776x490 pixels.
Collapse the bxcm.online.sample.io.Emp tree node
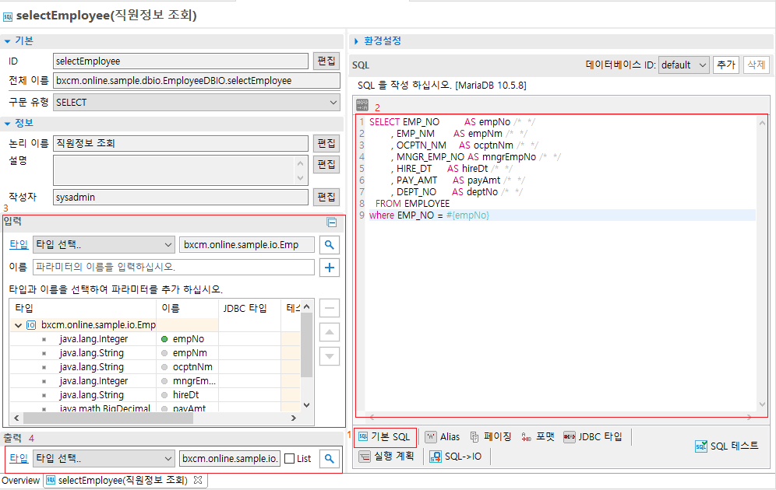19,325
